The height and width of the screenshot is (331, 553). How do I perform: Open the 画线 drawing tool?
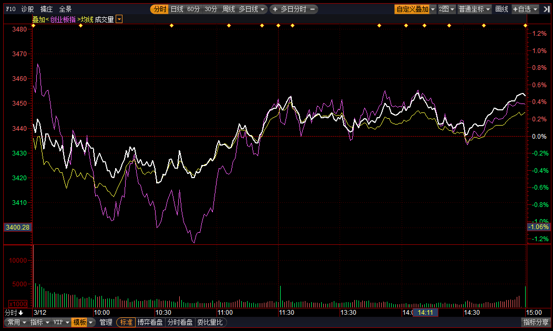pyautogui.click(x=502, y=9)
